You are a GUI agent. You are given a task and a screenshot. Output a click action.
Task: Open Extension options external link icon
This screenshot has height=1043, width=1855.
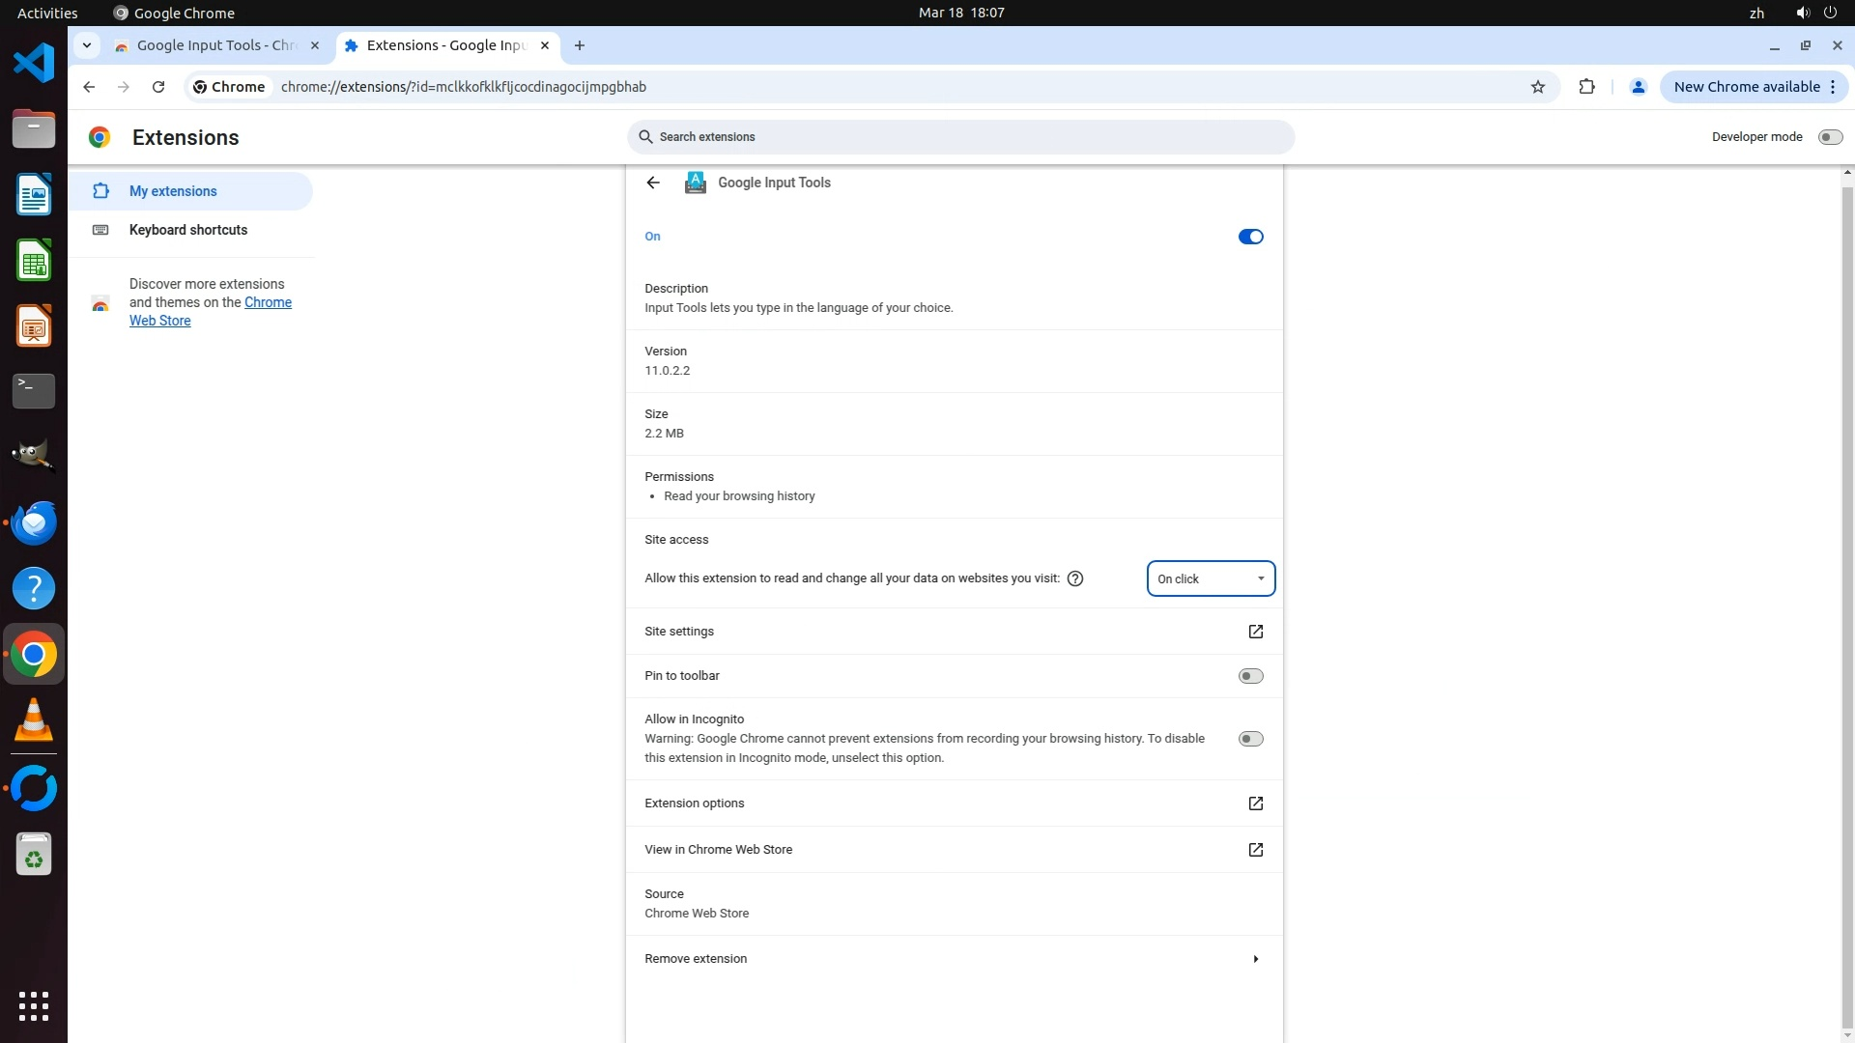pyautogui.click(x=1255, y=803)
